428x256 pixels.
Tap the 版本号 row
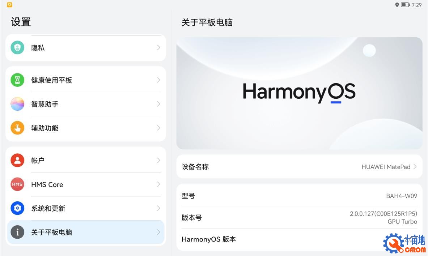click(300, 218)
